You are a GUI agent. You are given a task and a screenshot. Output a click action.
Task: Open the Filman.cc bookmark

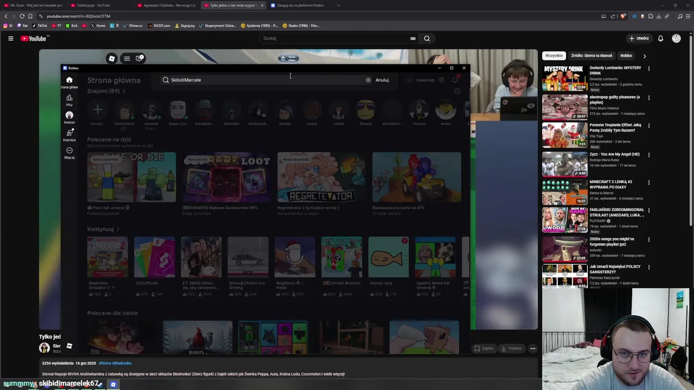coord(133,25)
